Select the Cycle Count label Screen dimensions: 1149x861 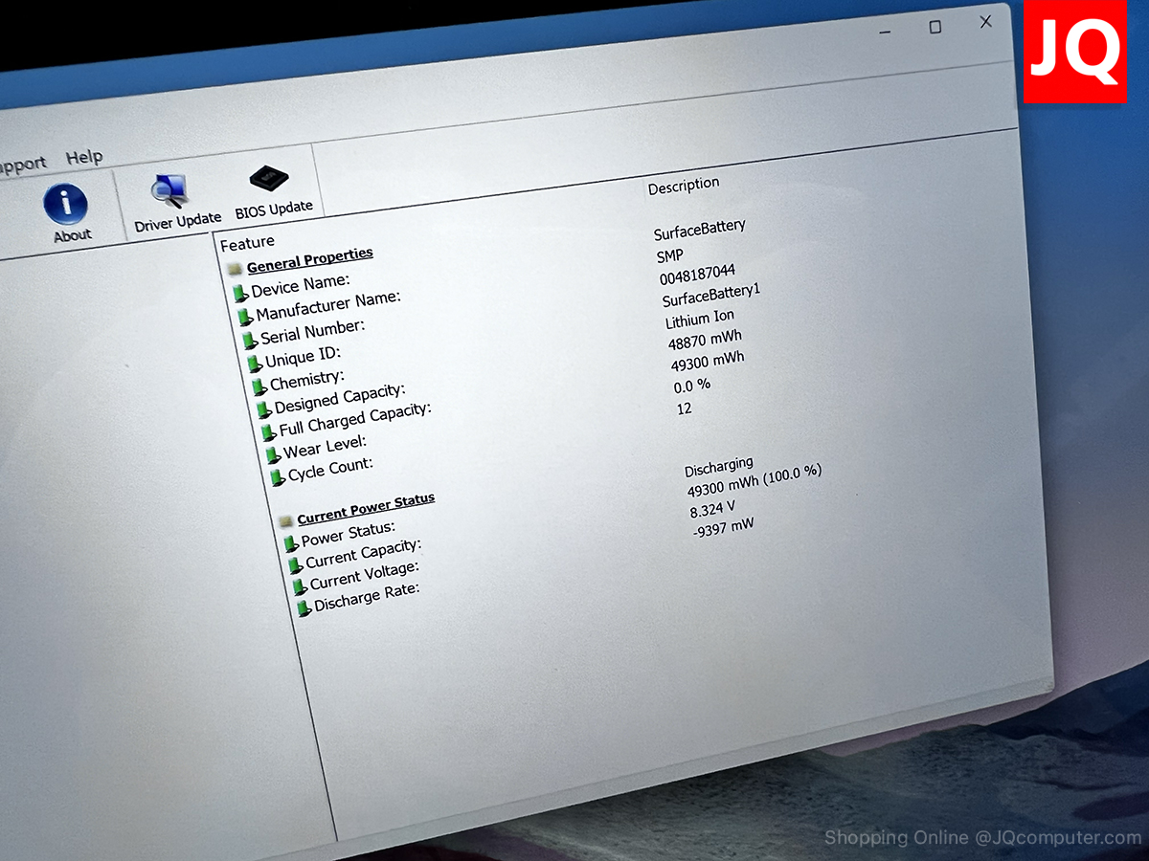click(330, 469)
